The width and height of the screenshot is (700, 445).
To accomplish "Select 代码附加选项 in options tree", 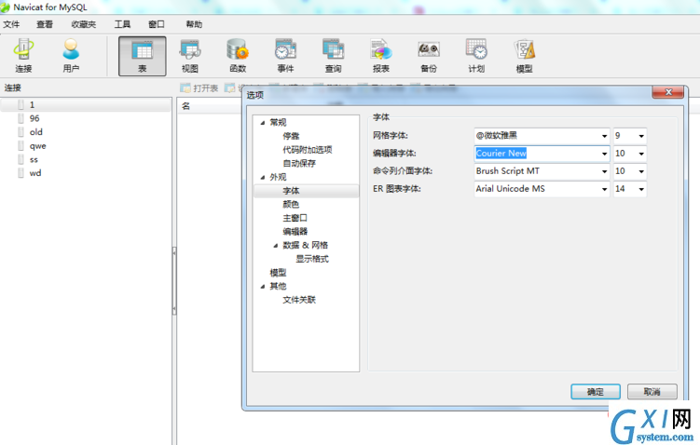I will (x=308, y=150).
